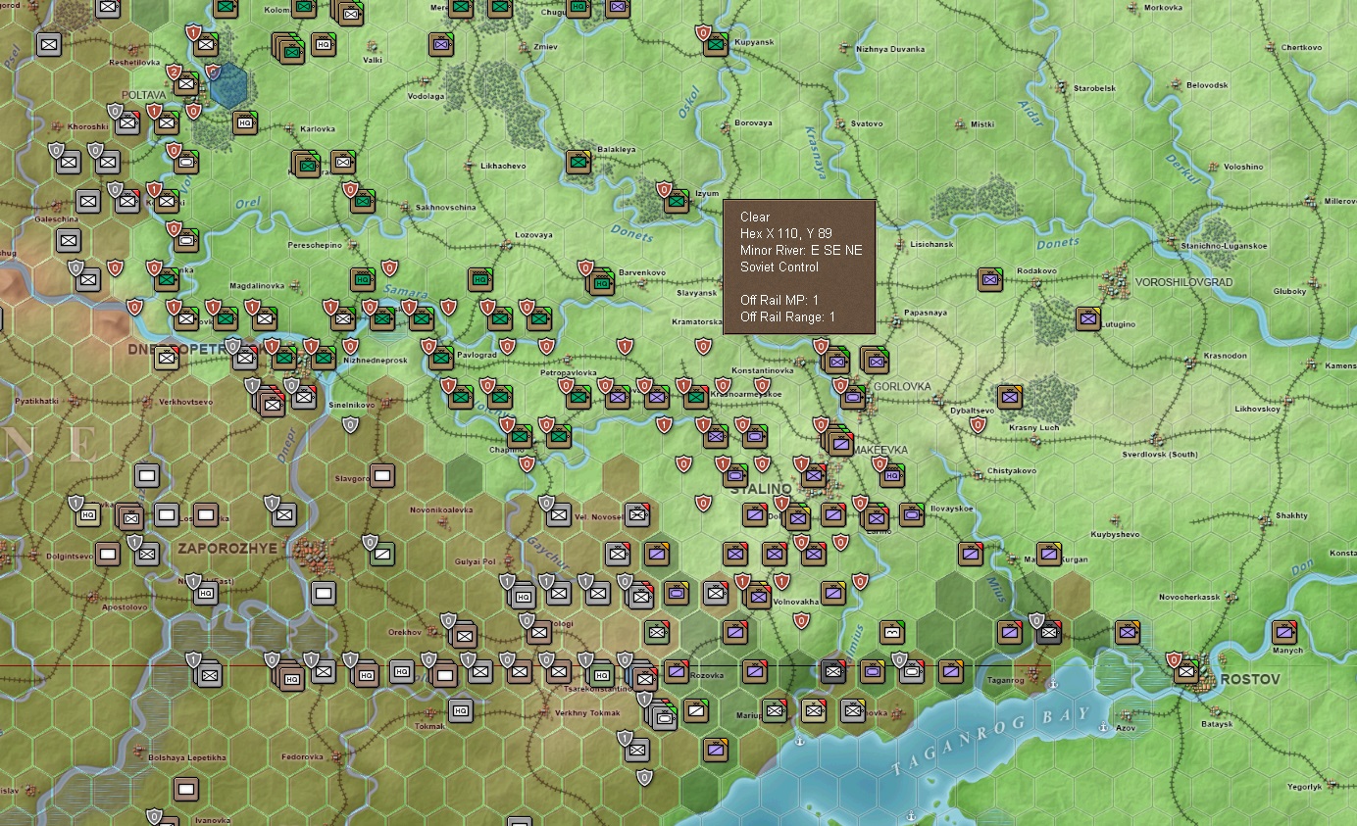Select the purple unit north of Vodolaga

point(441,44)
